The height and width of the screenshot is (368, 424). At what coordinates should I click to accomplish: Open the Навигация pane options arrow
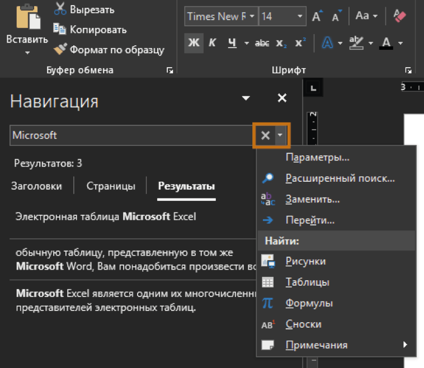tap(246, 98)
